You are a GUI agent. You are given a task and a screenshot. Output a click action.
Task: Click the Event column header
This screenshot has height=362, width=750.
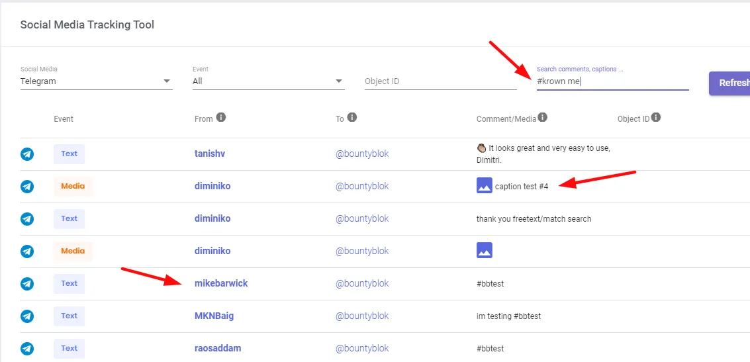pos(64,118)
